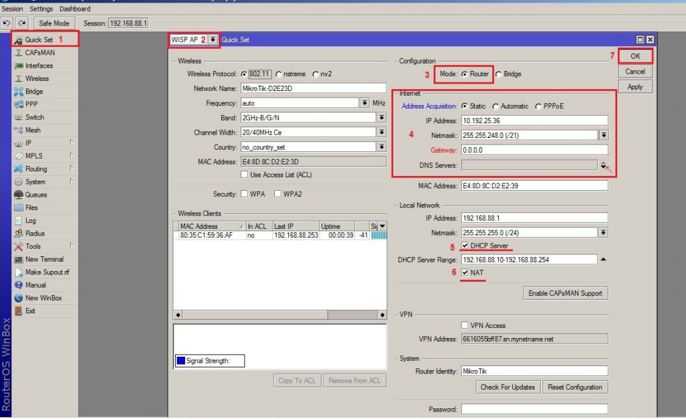Screen dimensions: 686x419
Task: Click OK button in Quick Set
Action: click(635, 56)
